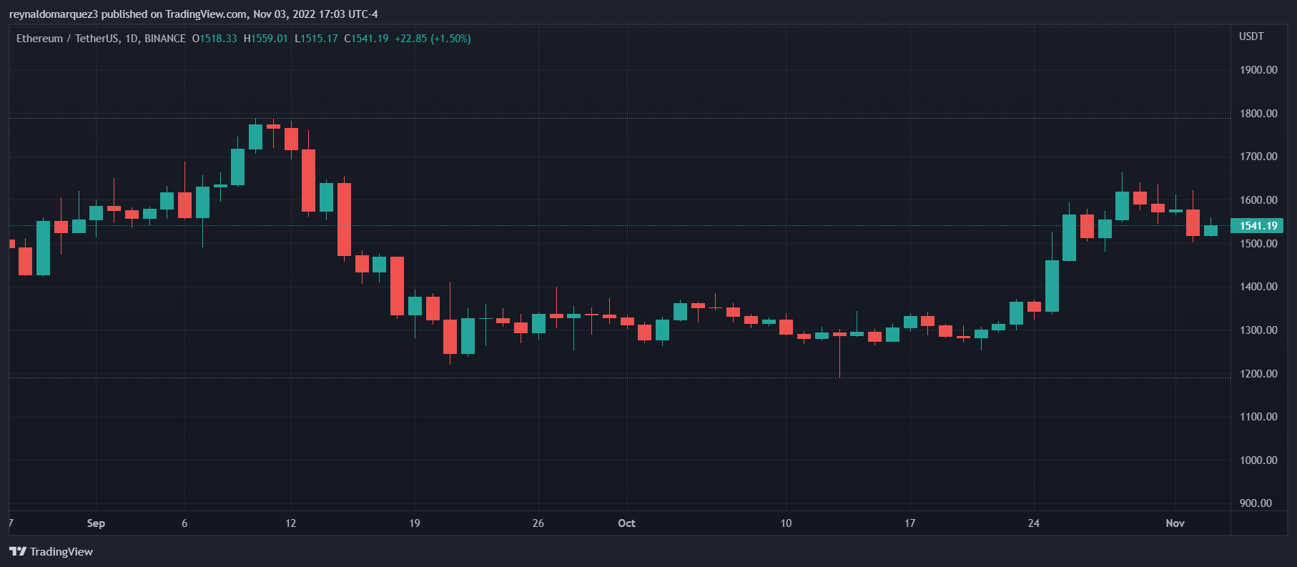The image size is (1297, 567).
Task: Click the +22.85 (+1.50%) change text
Action: pos(433,39)
